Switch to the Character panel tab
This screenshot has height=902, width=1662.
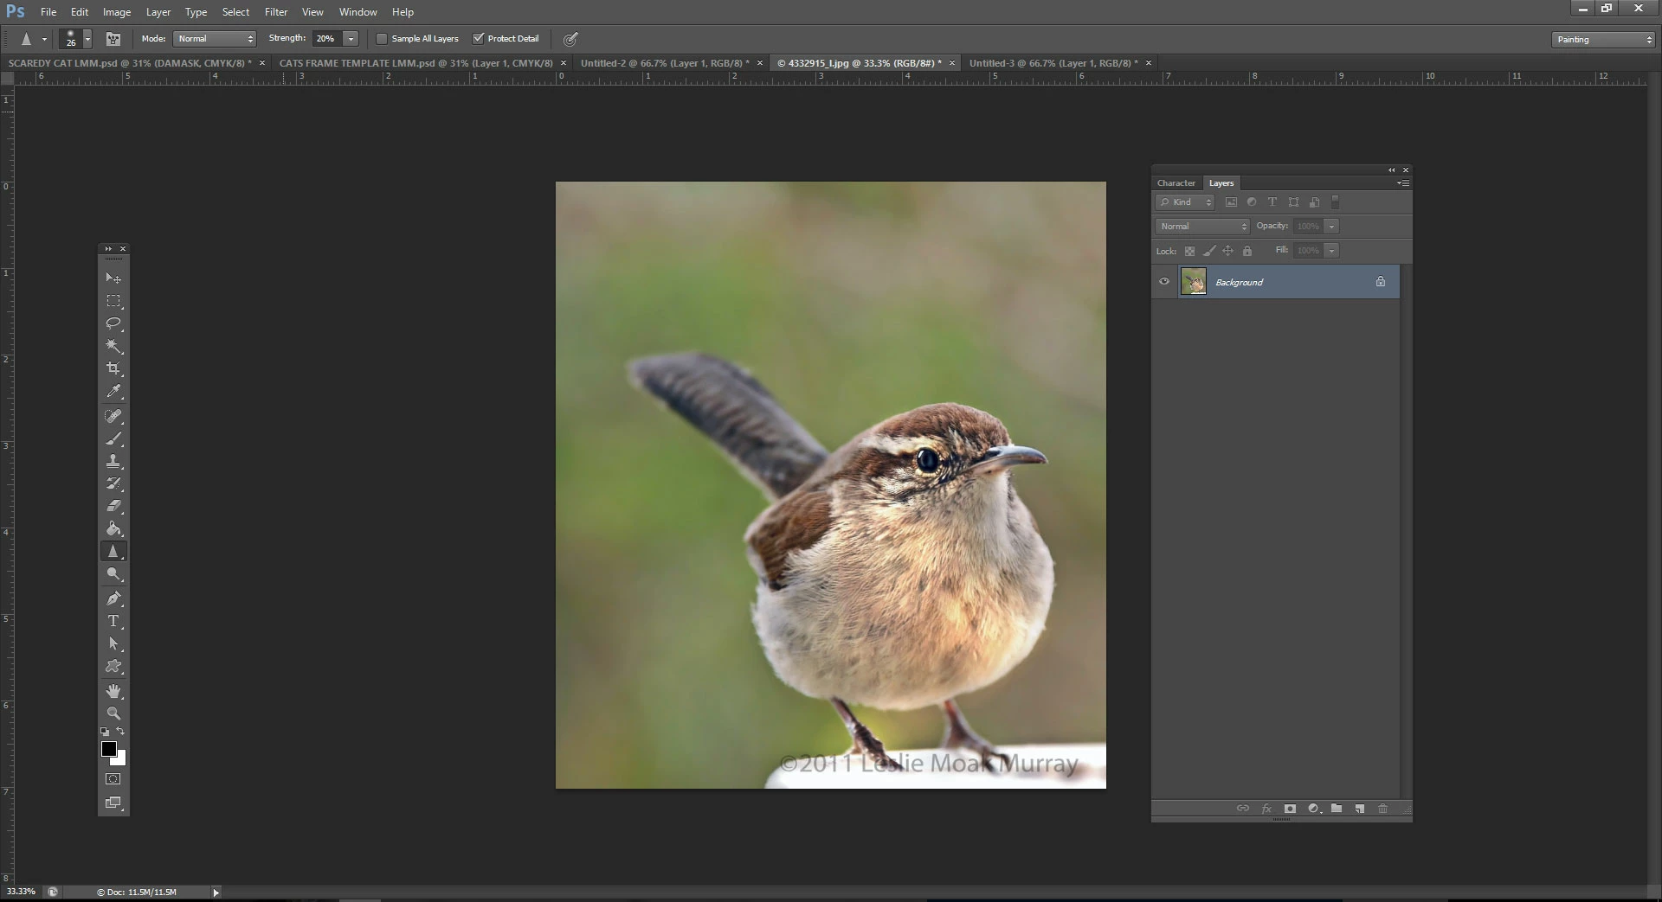tap(1176, 183)
